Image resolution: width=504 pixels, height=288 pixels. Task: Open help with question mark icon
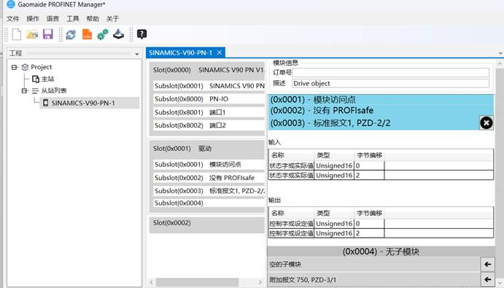pyautogui.click(x=141, y=34)
